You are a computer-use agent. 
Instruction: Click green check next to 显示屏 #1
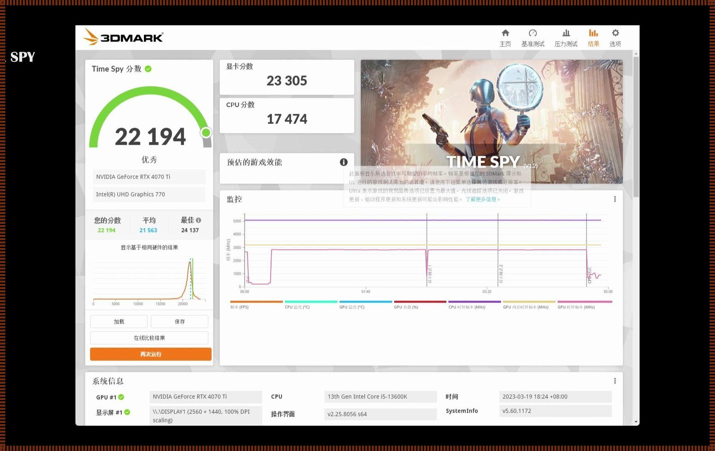point(127,412)
